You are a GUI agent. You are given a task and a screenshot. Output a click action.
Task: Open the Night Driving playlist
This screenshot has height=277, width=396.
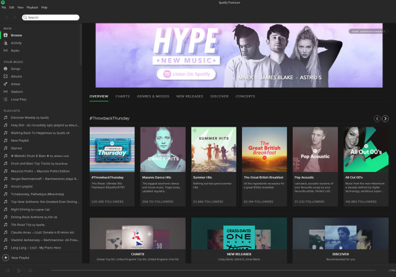30,210
